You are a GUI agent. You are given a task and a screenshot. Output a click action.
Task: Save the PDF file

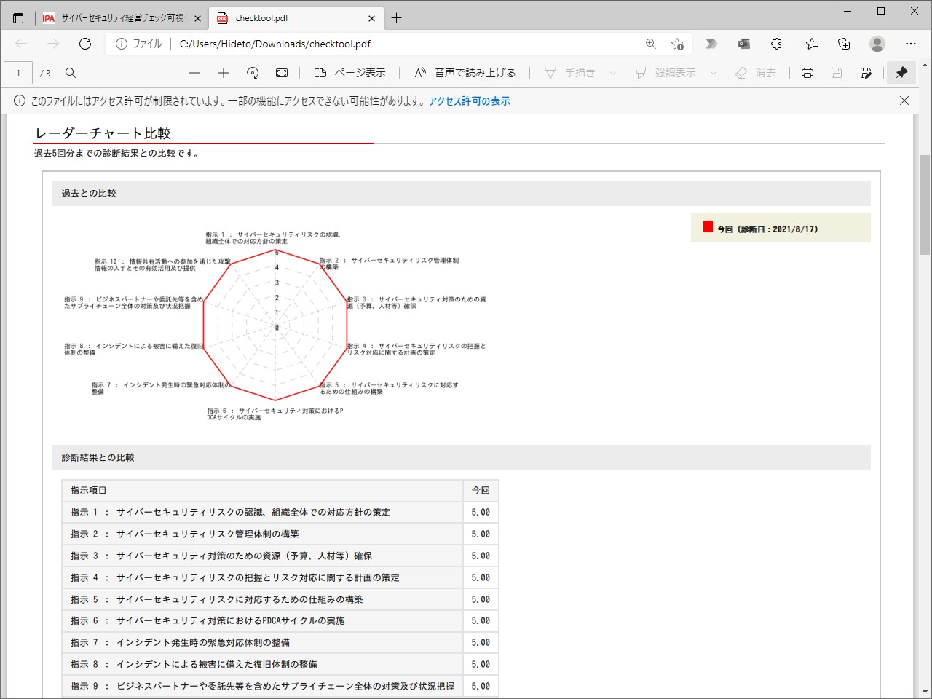836,73
